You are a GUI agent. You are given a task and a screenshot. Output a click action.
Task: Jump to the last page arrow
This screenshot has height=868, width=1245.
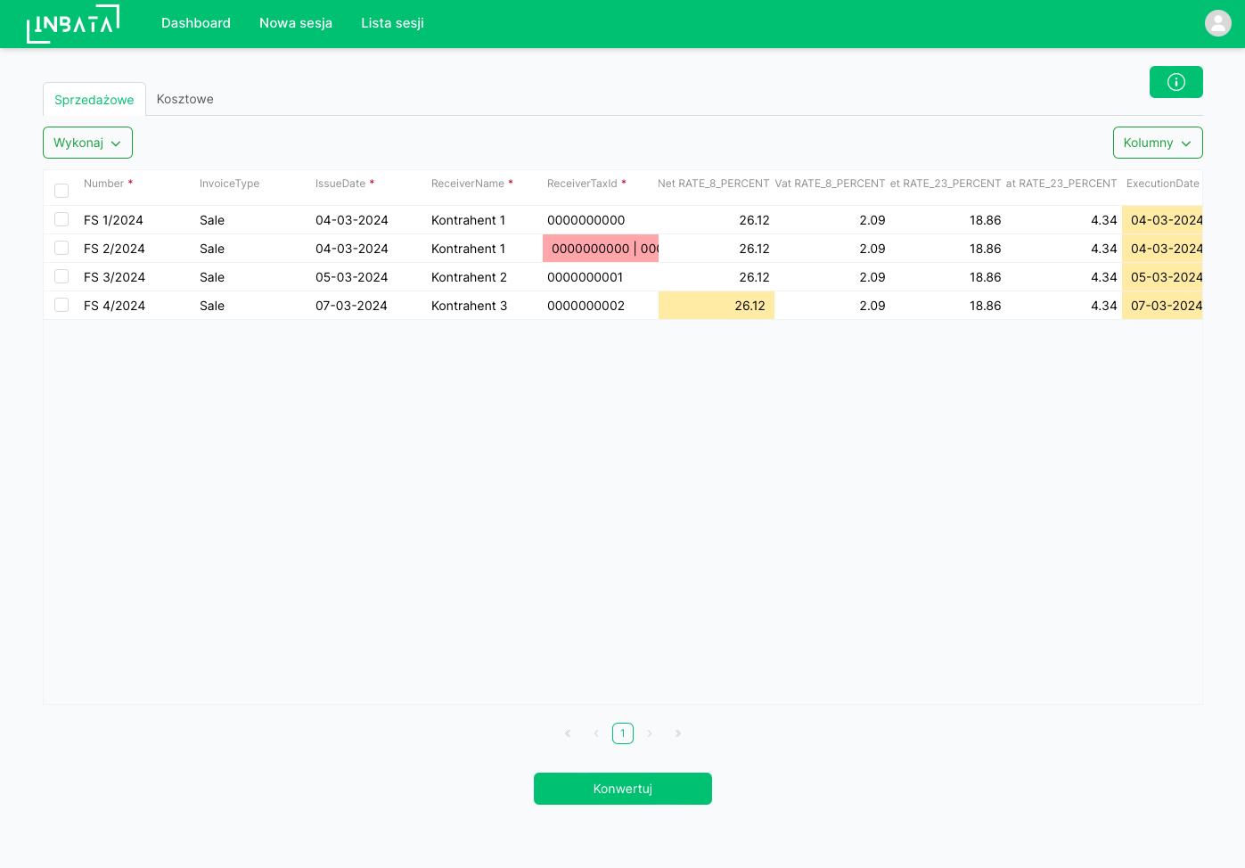tap(678, 733)
